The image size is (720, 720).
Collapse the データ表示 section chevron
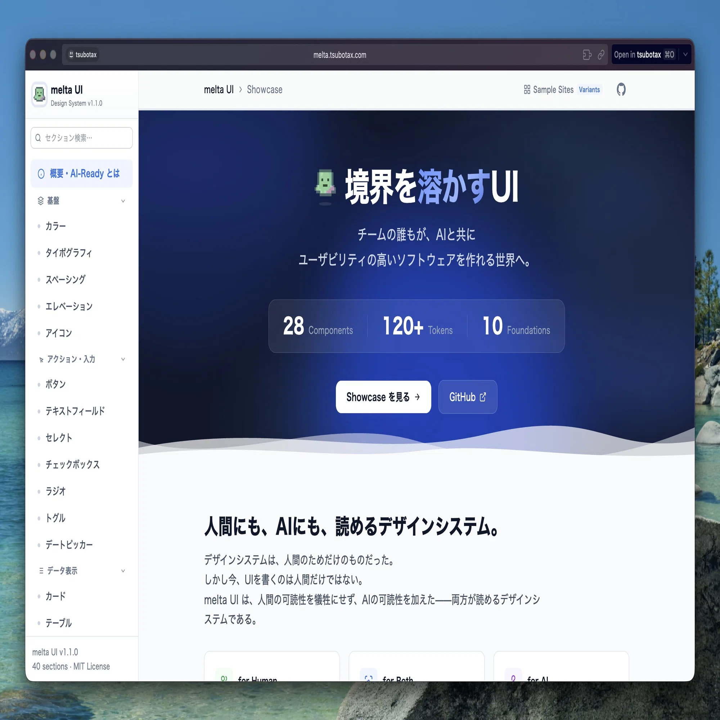coord(123,571)
